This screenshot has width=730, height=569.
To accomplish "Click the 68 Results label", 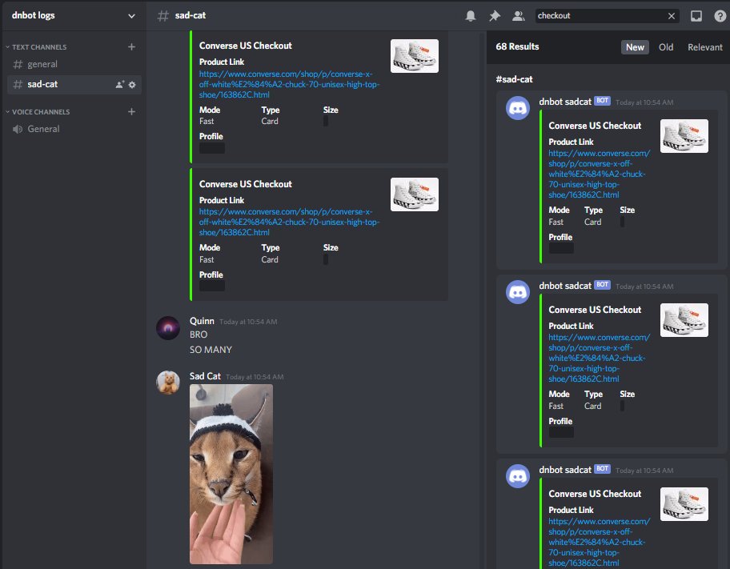I will point(517,46).
